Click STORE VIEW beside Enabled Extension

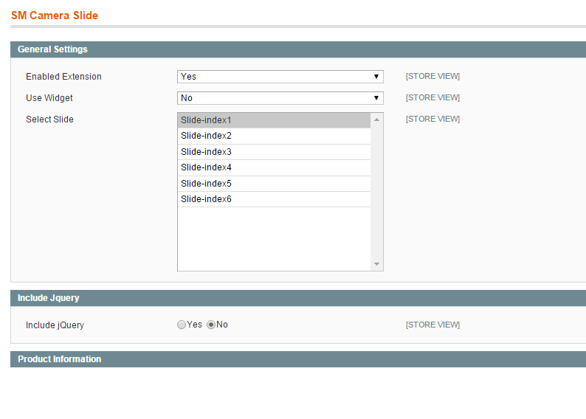[432, 76]
